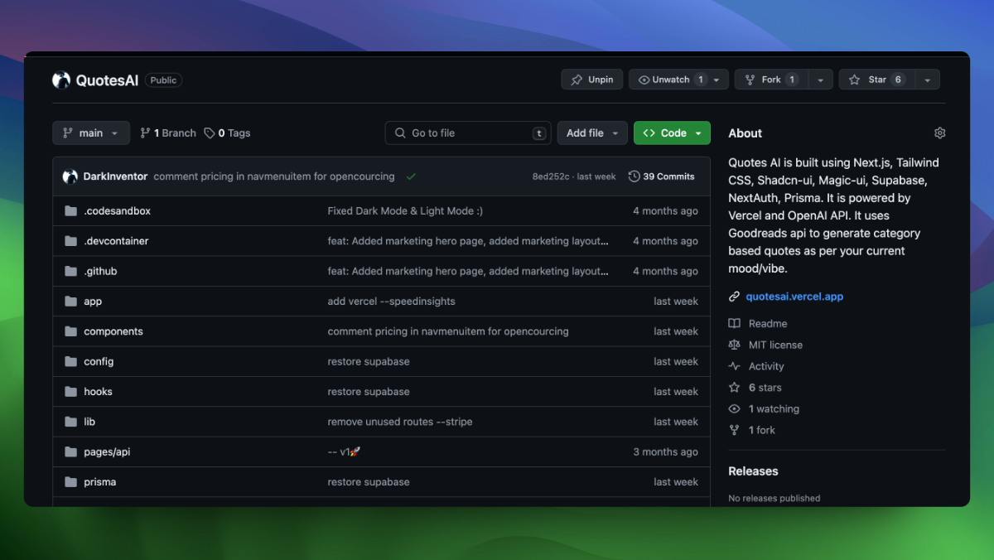The height and width of the screenshot is (560, 994).
Task: Open 'restore supabase' commit on hooks row
Action: click(369, 392)
